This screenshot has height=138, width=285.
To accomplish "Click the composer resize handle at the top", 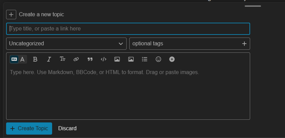I will 253,6.
